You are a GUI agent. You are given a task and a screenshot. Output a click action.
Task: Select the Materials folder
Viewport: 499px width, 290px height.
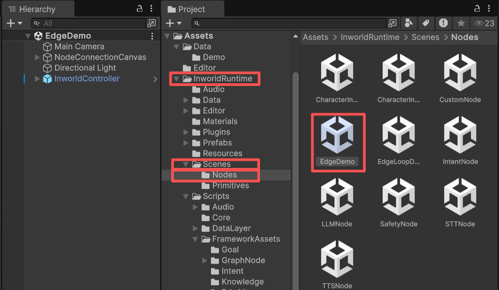tap(220, 122)
